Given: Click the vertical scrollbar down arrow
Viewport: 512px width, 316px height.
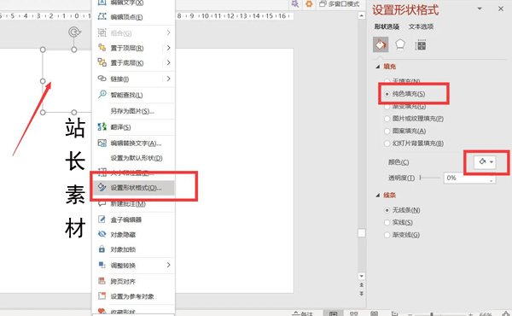Looking at the screenshot, I should [x=361, y=276].
